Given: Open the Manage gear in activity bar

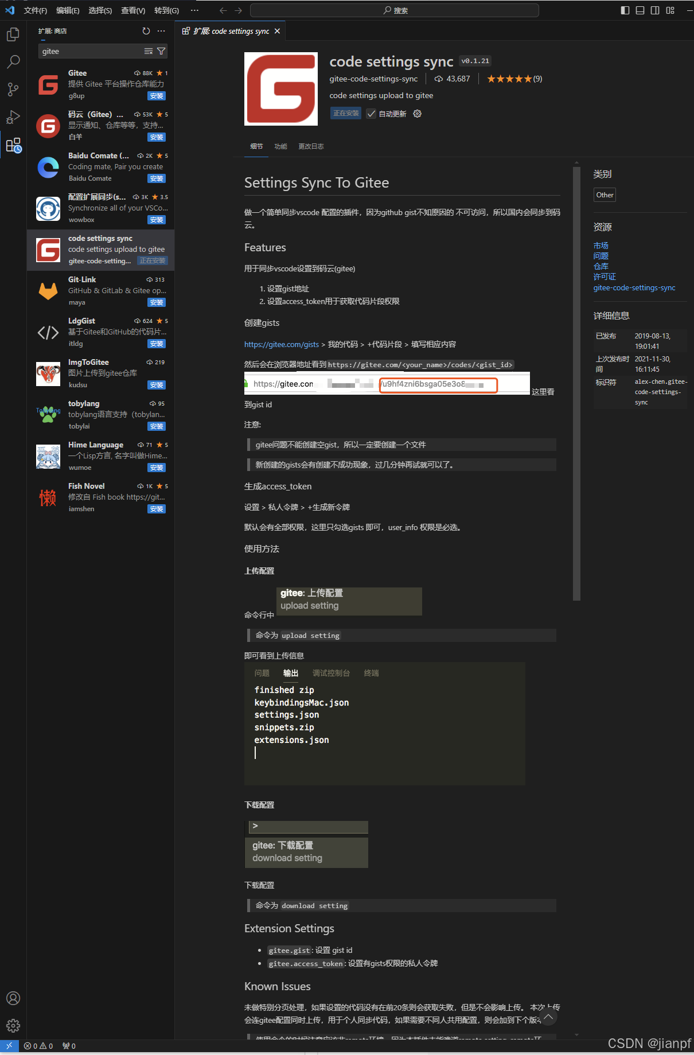Looking at the screenshot, I should pos(13,1026).
